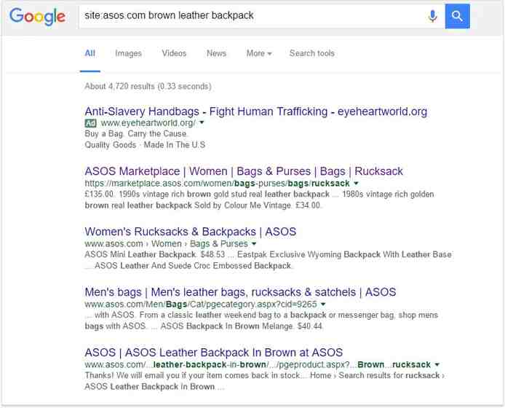This screenshot has width=505, height=408.
Task: Open ASOS Leather Backpack In Brown result
Action: [213, 353]
